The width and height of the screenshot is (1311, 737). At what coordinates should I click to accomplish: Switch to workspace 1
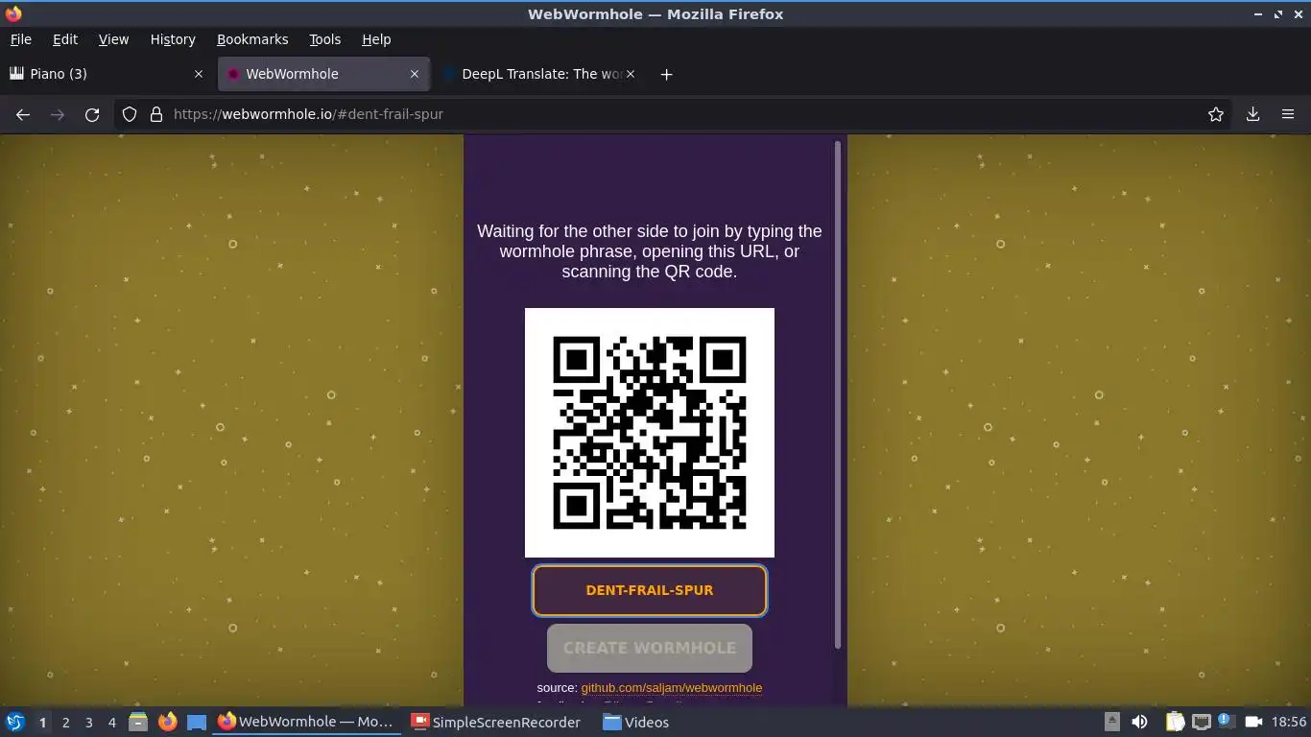[x=42, y=723]
